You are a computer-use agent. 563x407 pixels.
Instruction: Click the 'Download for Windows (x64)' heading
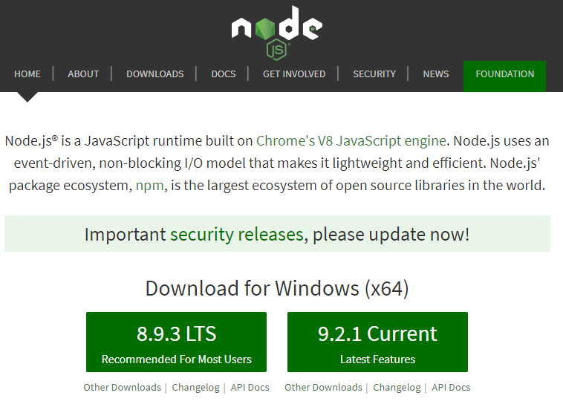277,288
